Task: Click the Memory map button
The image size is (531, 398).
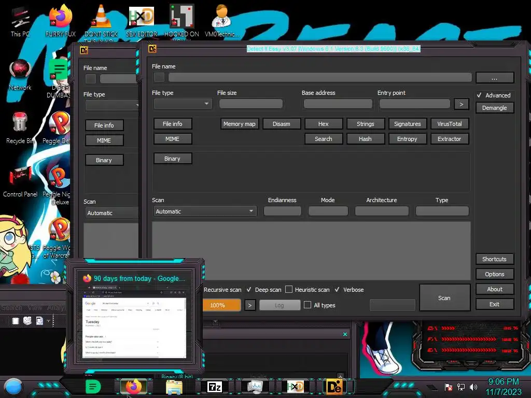Action: (x=240, y=124)
